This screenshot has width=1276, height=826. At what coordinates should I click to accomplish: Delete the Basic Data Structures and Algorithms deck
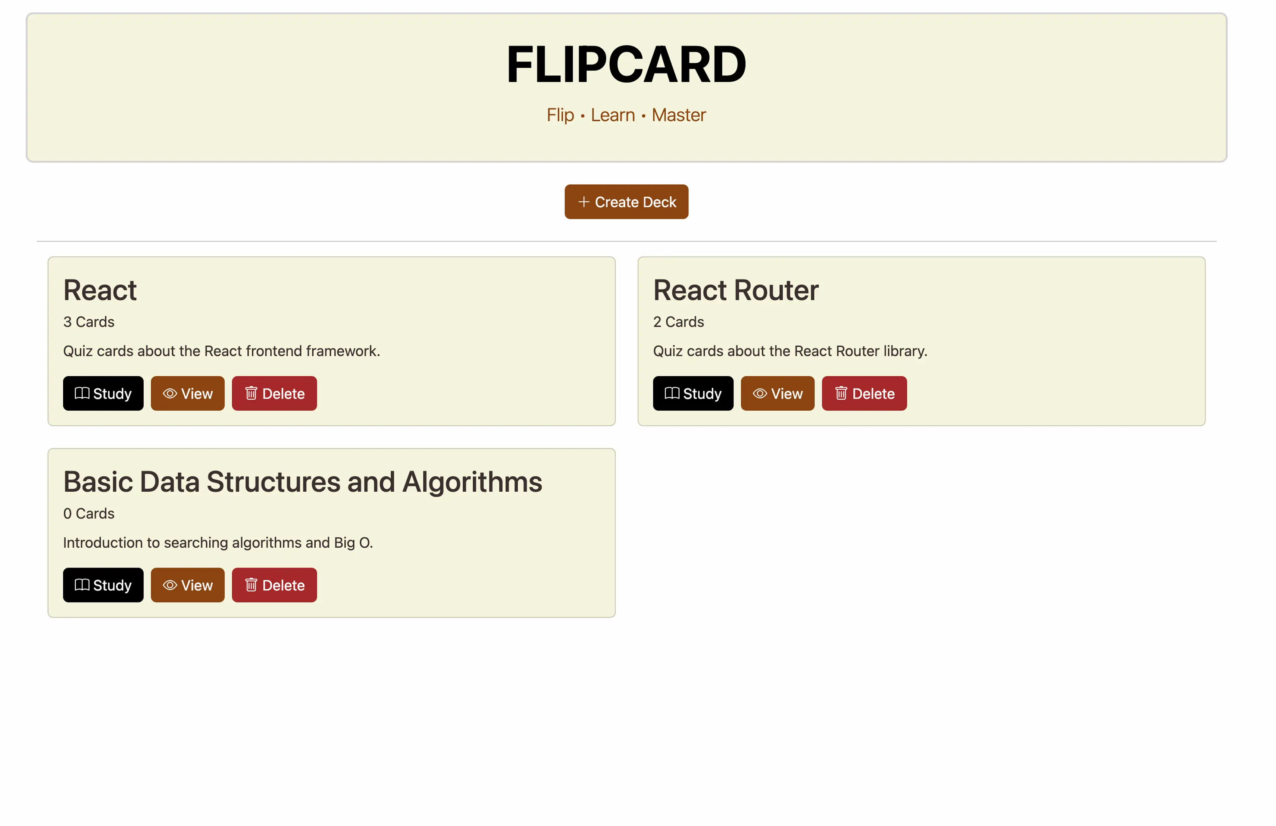click(x=274, y=585)
